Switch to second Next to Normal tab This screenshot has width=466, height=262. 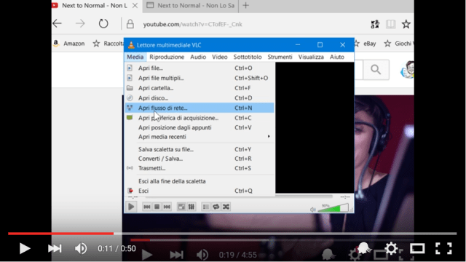(191, 6)
